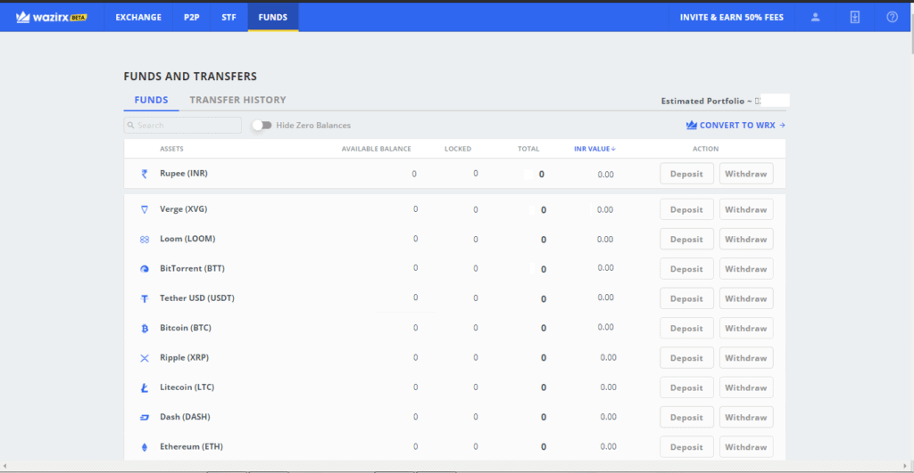Image resolution: width=914 pixels, height=473 pixels.
Task: Open the help question mark icon
Action: click(892, 18)
